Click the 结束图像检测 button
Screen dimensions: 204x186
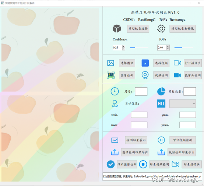click(127, 164)
